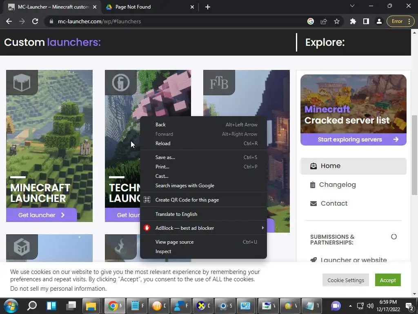
Task: Click the Google icon in address bar
Action: coord(311,21)
